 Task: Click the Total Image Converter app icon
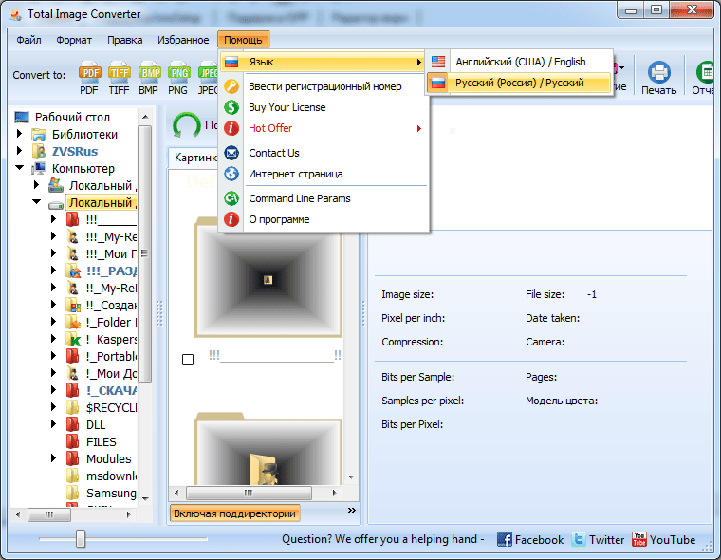15,14
